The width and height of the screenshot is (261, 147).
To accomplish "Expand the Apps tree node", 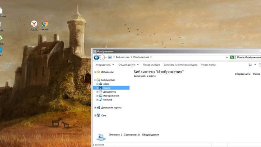I will tap(97, 84).
